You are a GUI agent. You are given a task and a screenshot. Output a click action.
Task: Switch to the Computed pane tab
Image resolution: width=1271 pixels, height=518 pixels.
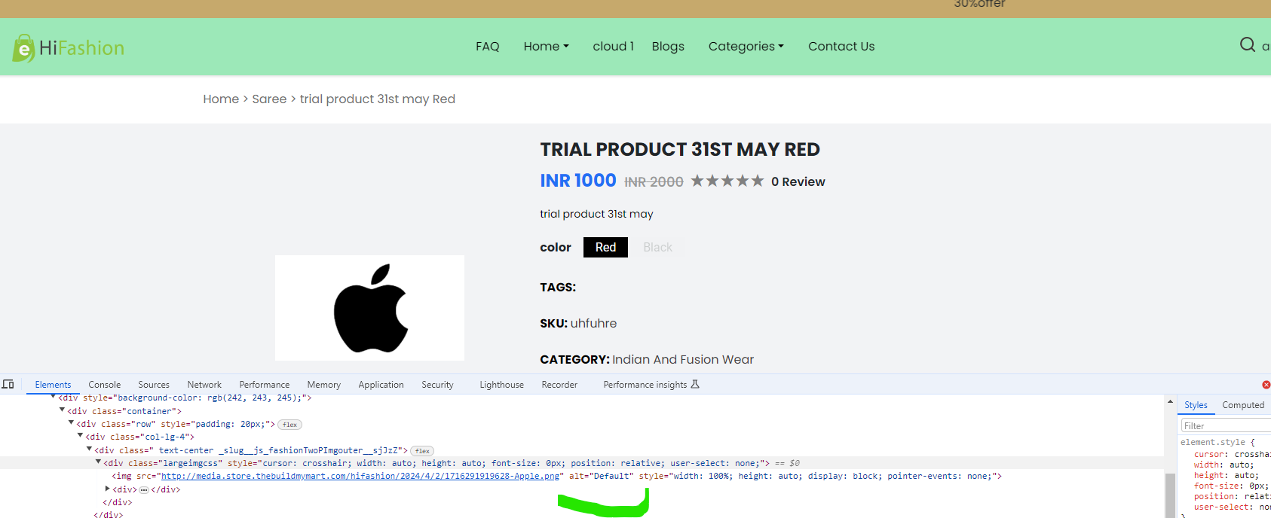click(1243, 405)
